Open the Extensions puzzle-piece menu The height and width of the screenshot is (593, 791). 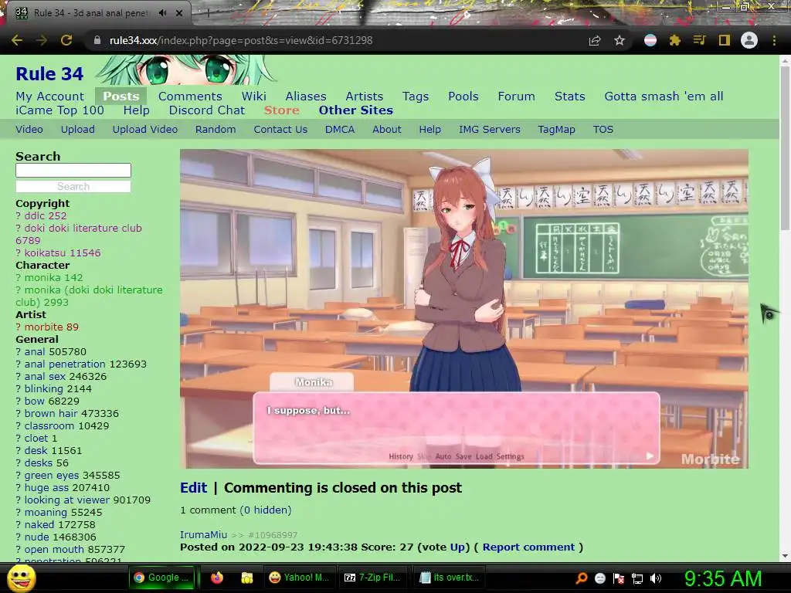coord(675,40)
